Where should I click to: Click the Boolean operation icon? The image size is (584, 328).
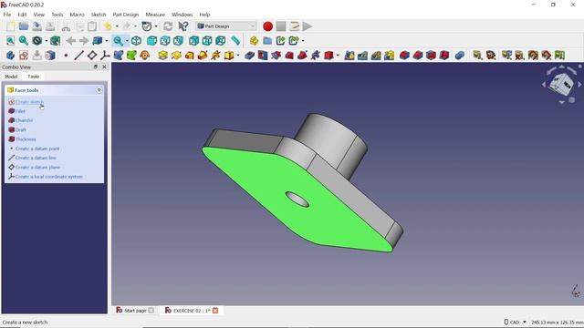460,56
